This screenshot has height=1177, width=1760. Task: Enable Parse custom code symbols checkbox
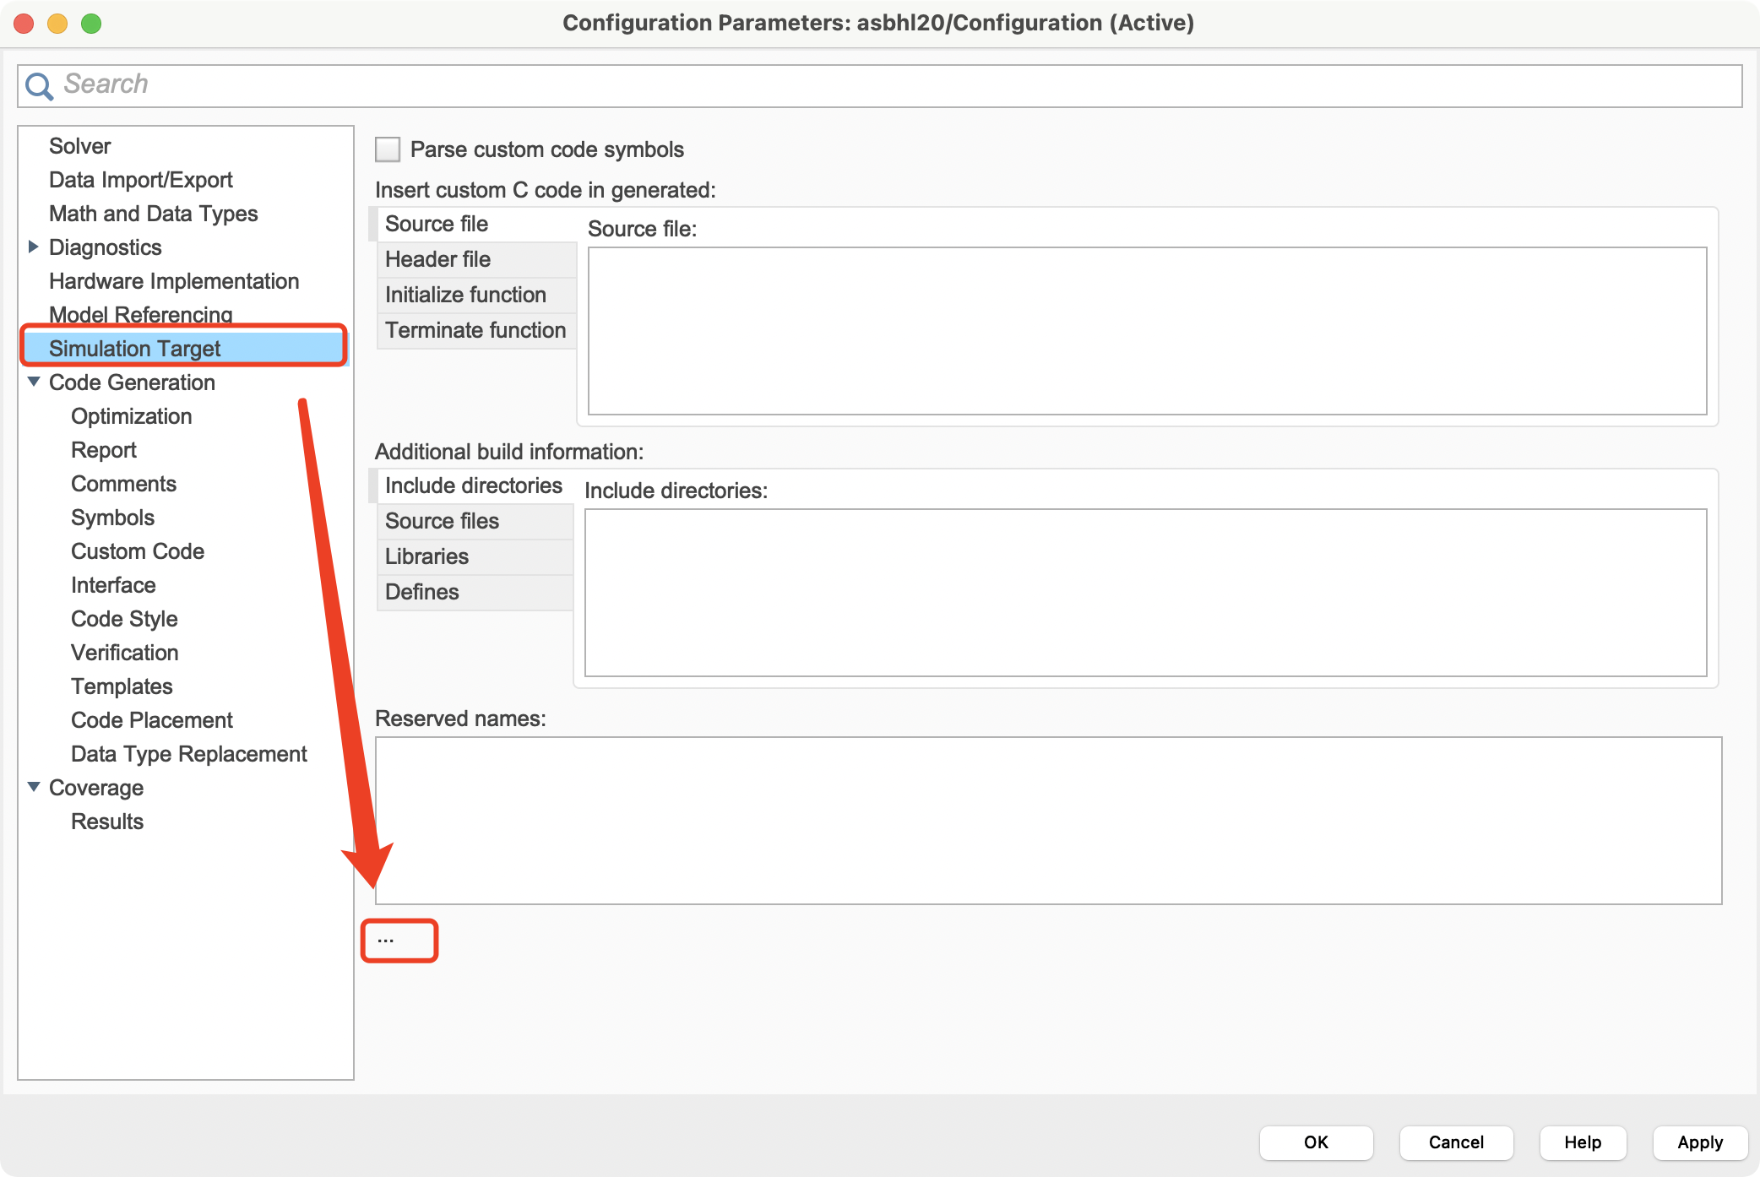coord(388,149)
